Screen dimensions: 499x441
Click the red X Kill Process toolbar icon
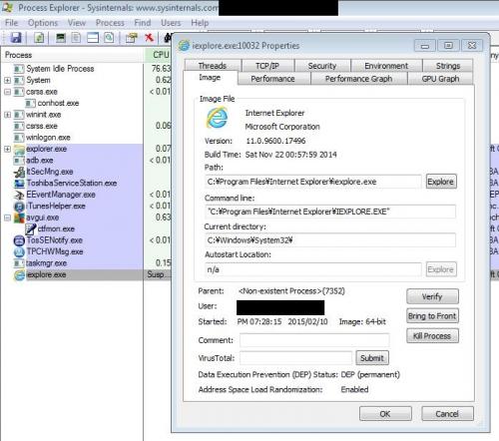point(149,38)
